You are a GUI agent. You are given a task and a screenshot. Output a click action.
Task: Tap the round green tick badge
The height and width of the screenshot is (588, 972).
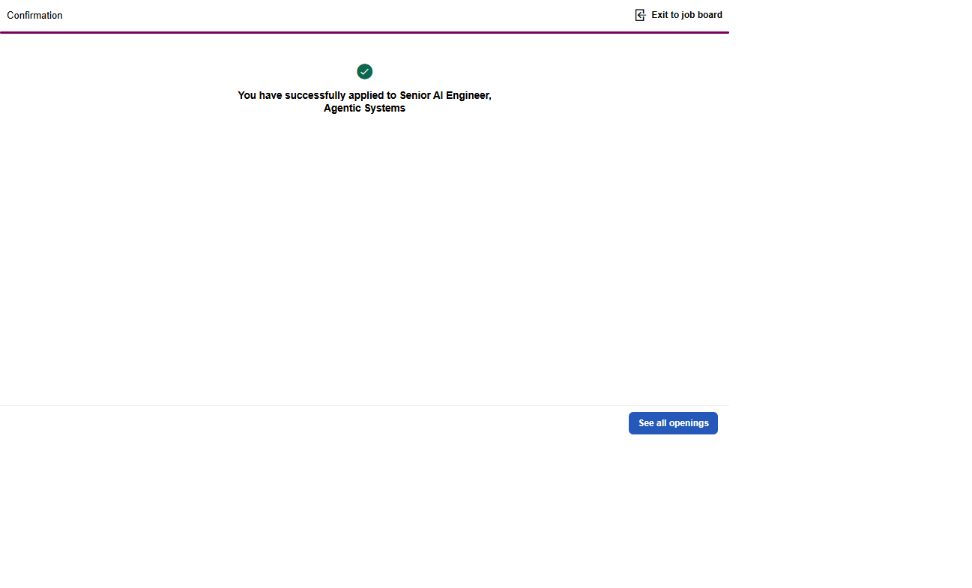[364, 72]
